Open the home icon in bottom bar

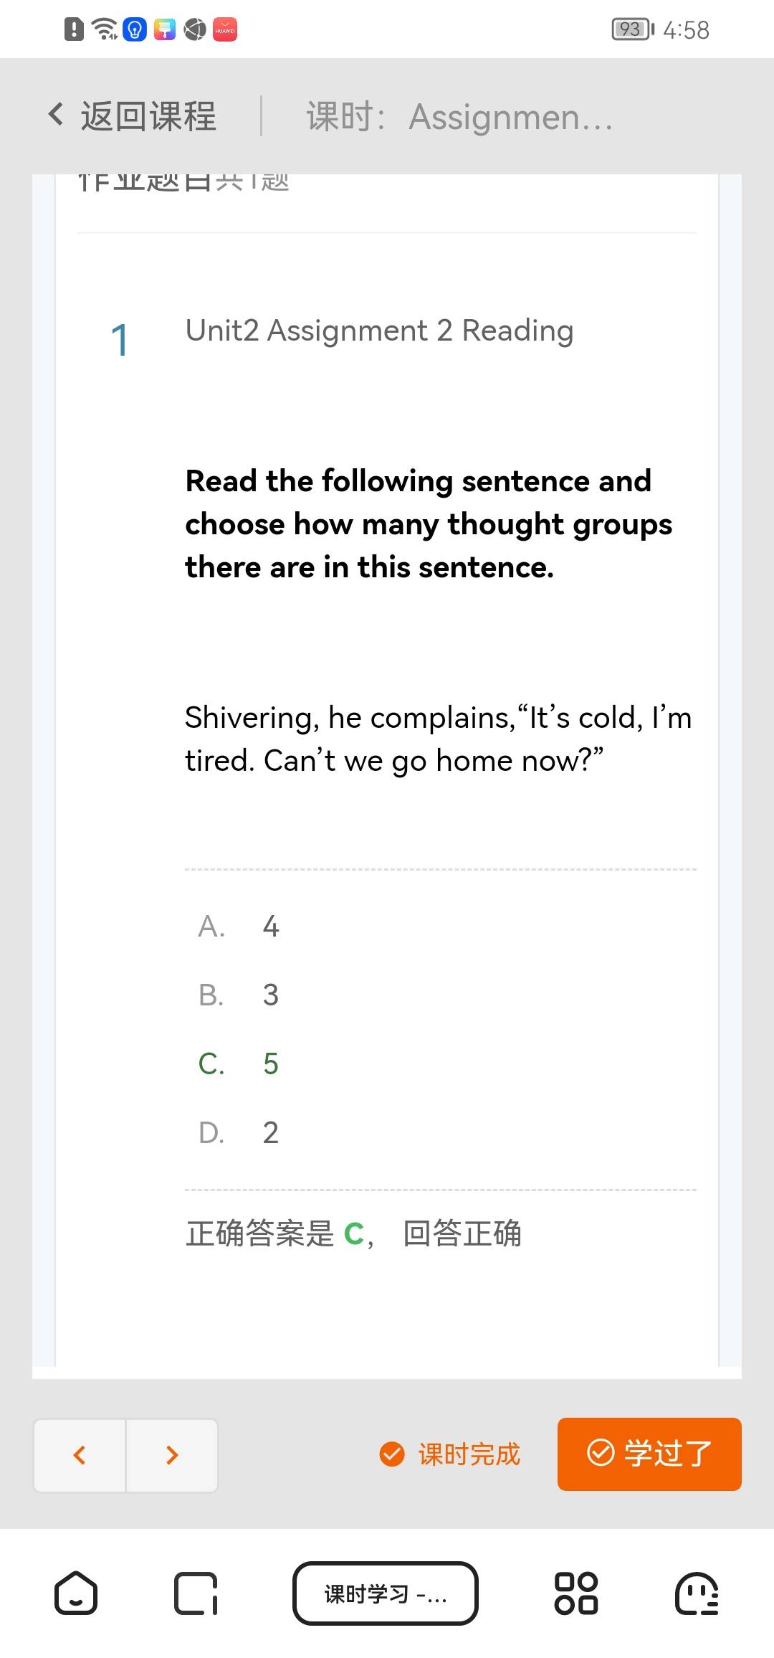pos(76,1593)
